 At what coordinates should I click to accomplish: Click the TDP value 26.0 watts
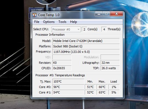pyautogui.click(x=110, y=68)
